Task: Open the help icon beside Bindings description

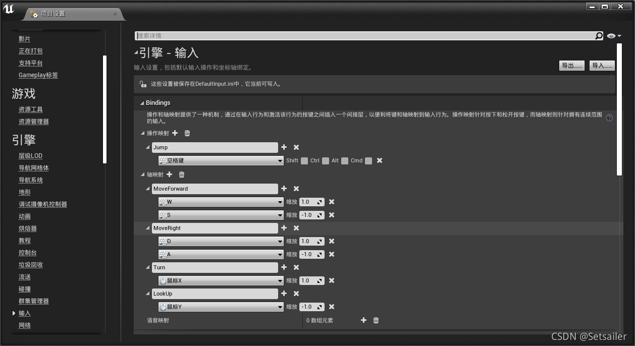Action: [x=609, y=118]
